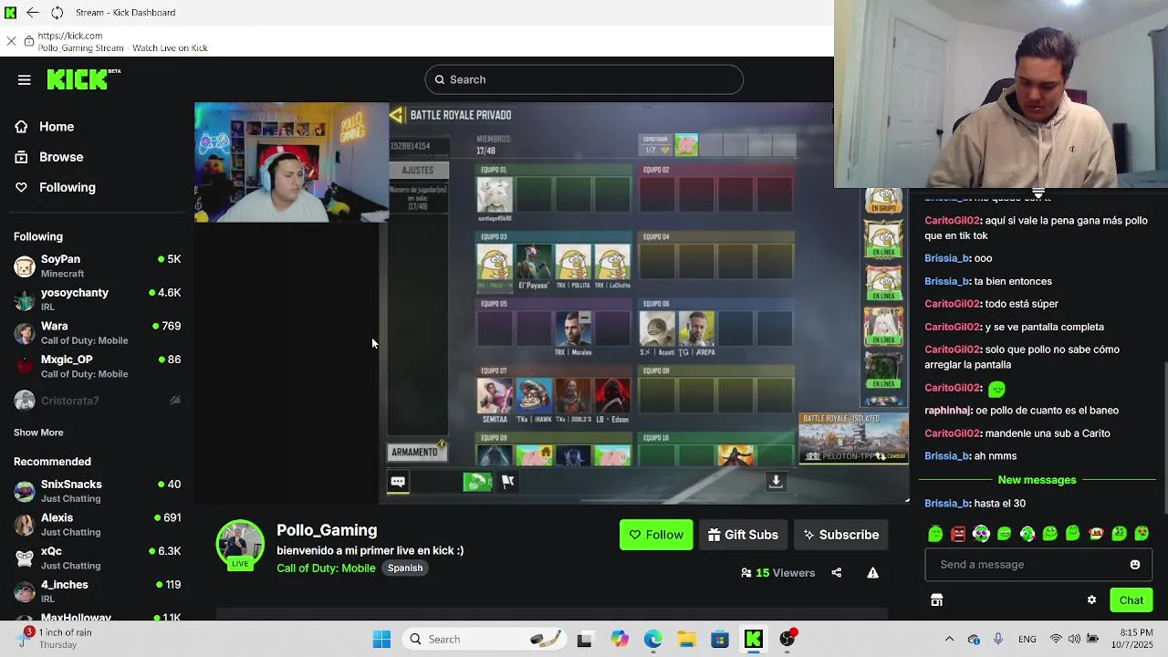
Task: Click the AJUSTES tab in game lobby
Action: click(x=418, y=171)
